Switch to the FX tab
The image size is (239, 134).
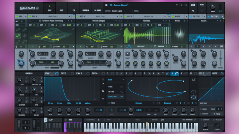click(x=74, y=8)
